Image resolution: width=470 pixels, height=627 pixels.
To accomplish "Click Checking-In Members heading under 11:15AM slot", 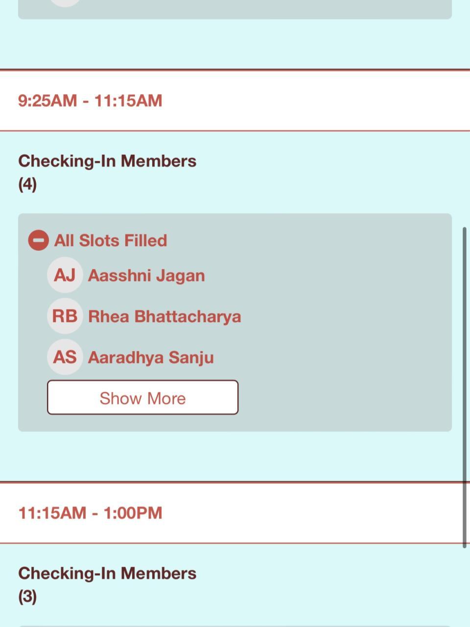I will click(x=107, y=573).
